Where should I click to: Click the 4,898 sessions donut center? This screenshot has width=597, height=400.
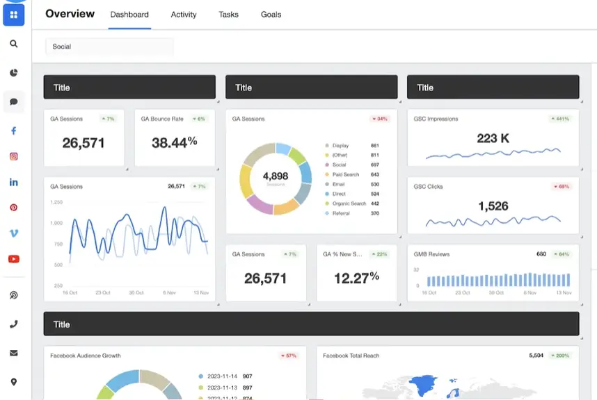(x=276, y=177)
